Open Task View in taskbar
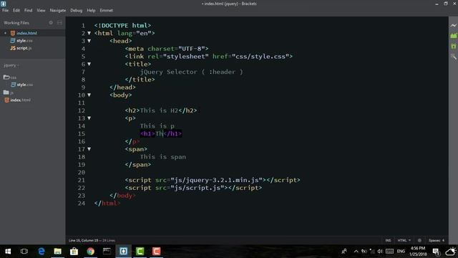The width and height of the screenshot is (458, 258). click(x=24, y=252)
